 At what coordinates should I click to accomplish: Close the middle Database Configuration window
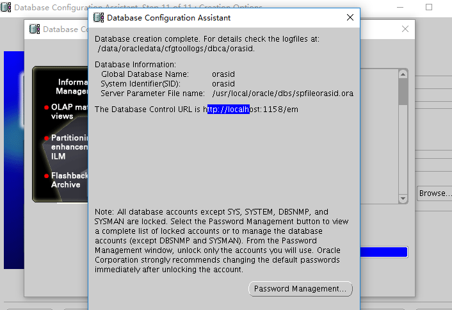click(405, 29)
